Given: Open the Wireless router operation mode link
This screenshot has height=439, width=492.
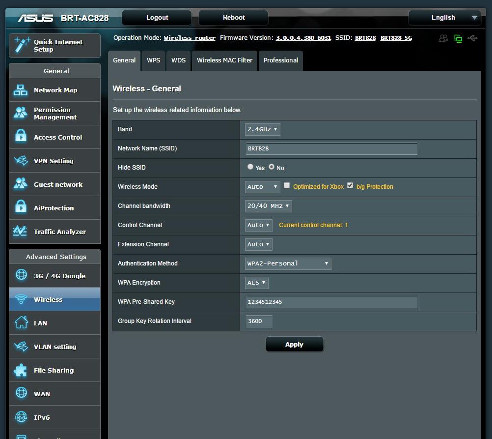Looking at the screenshot, I should tap(190, 38).
